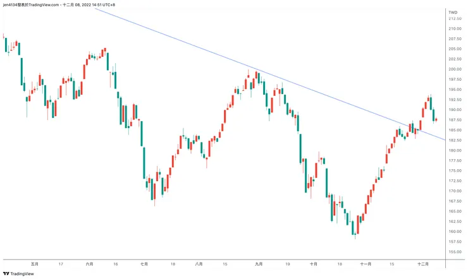Click the 157.50 price axis label
This screenshot has width=468, height=279.
click(455, 242)
